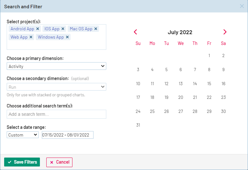The width and height of the screenshot is (248, 170).
Task: Go to next month in calendar
Action: coord(225,32)
